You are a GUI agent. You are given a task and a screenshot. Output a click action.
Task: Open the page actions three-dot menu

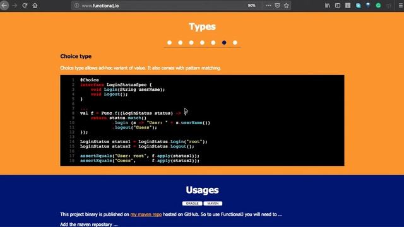point(268,6)
